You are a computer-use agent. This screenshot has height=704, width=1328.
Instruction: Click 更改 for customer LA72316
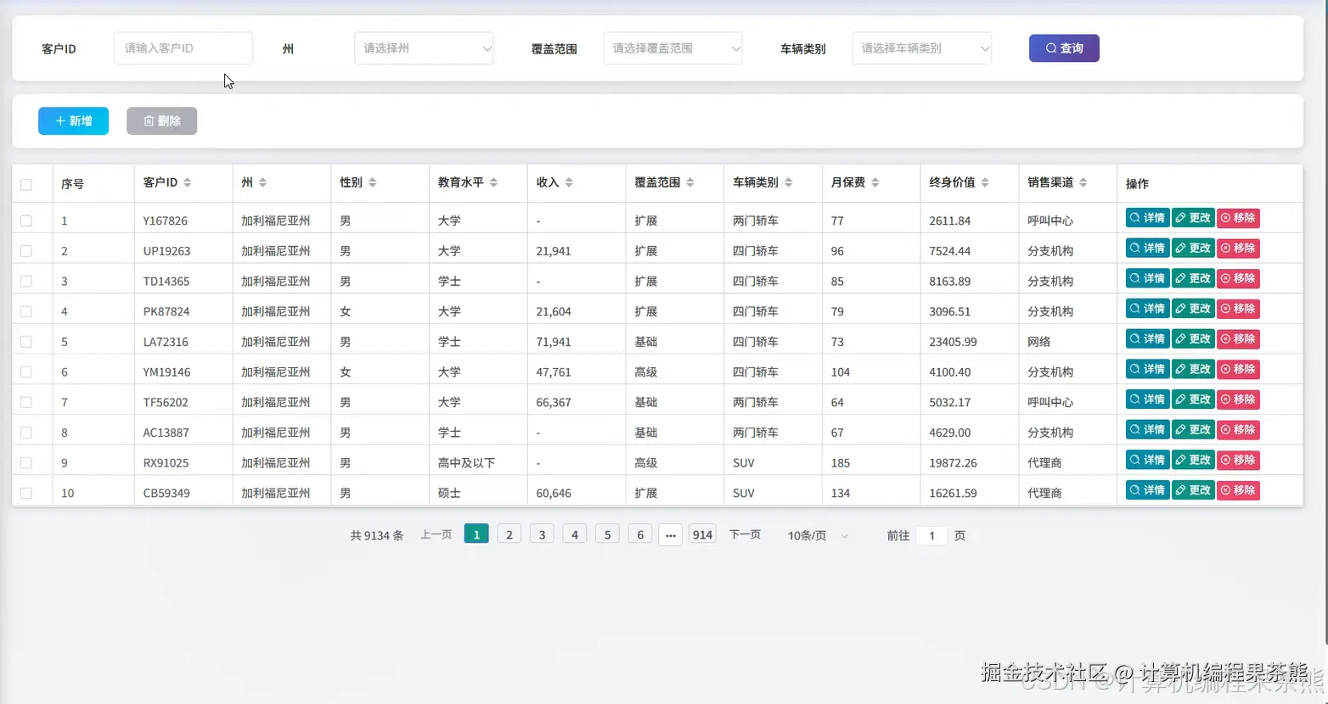[1193, 339]
